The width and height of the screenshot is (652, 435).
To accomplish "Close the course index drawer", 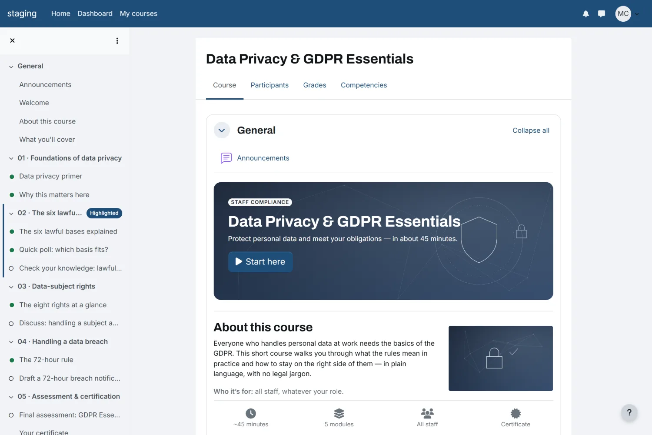I will point(12,40).
